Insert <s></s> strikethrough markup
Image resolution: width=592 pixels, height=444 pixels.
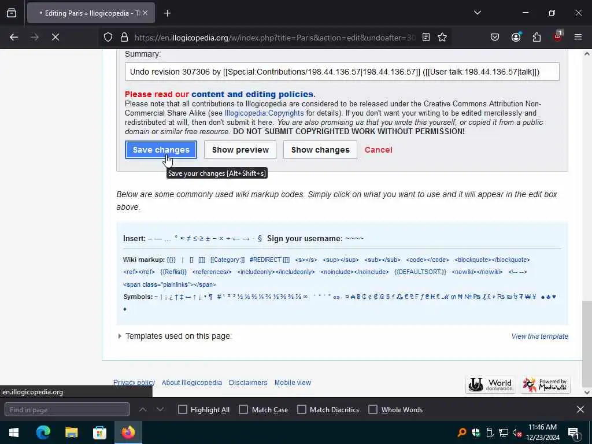click(x=306, y=260)
